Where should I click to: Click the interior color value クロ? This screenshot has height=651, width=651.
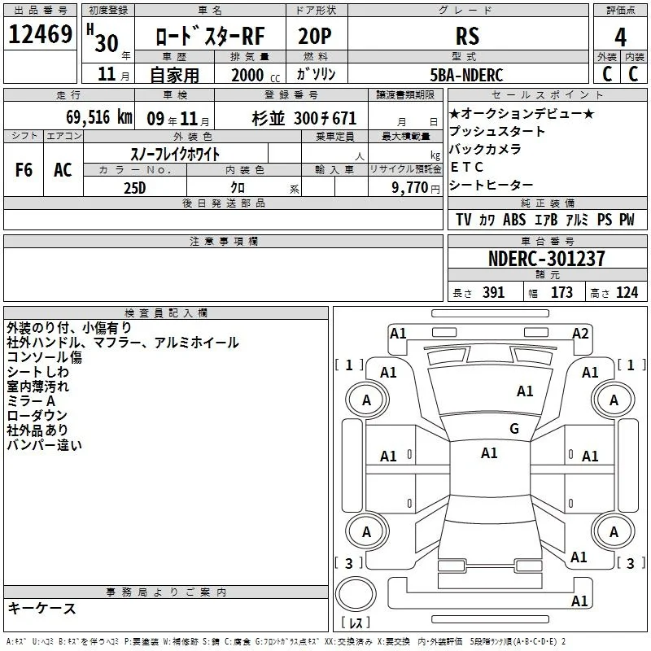(x=238, y=188)
